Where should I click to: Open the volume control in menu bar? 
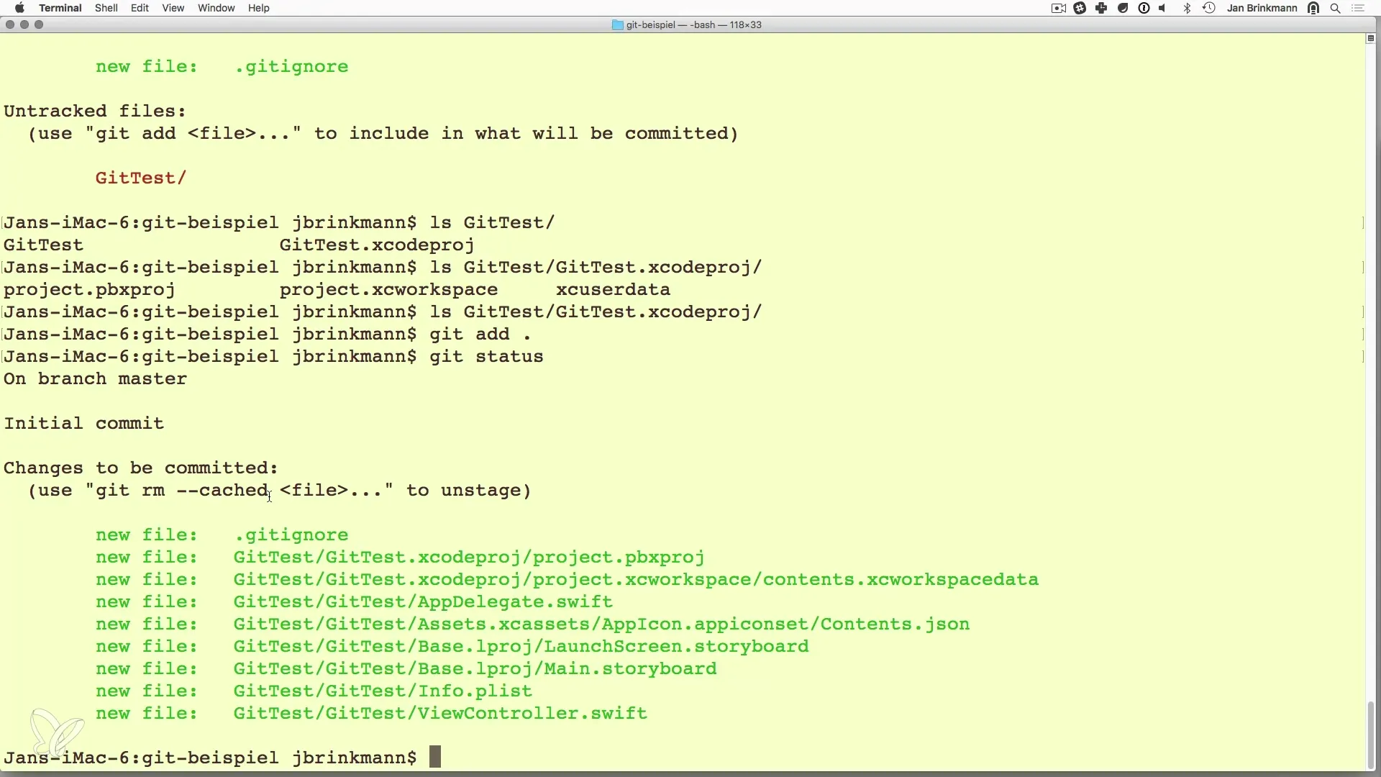[x=1164, y=9]
